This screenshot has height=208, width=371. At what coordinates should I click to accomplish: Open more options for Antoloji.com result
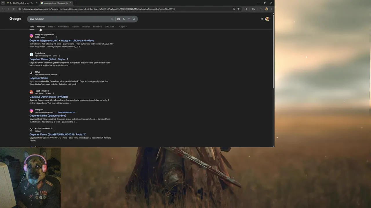click(59, 56)
